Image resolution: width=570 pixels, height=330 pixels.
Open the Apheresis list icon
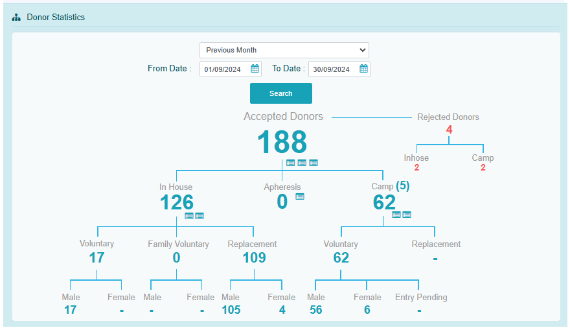coord(300,196)
